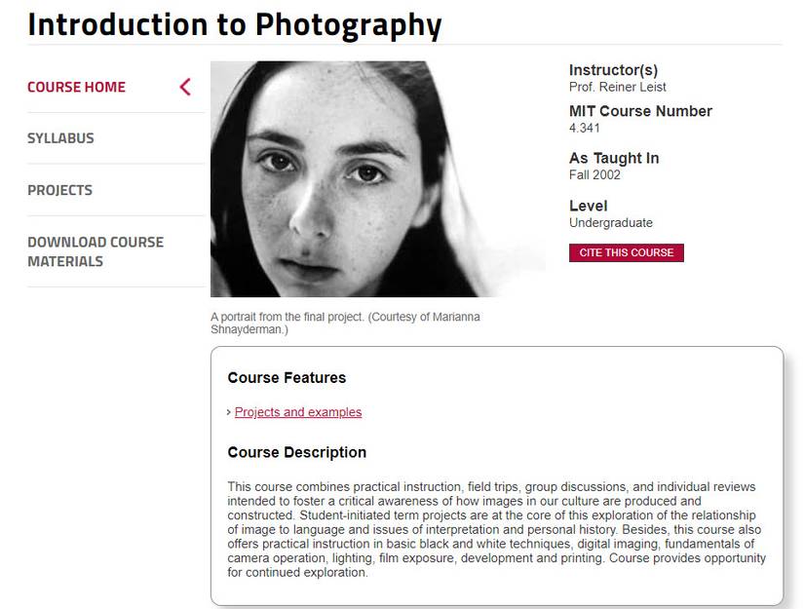Open the Projects section
This screenshot has width=804, height=609.
click(x=57, y=189)
